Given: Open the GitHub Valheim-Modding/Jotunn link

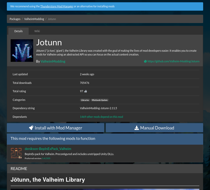Looking at the screenshot, I should tap(173, 61).
